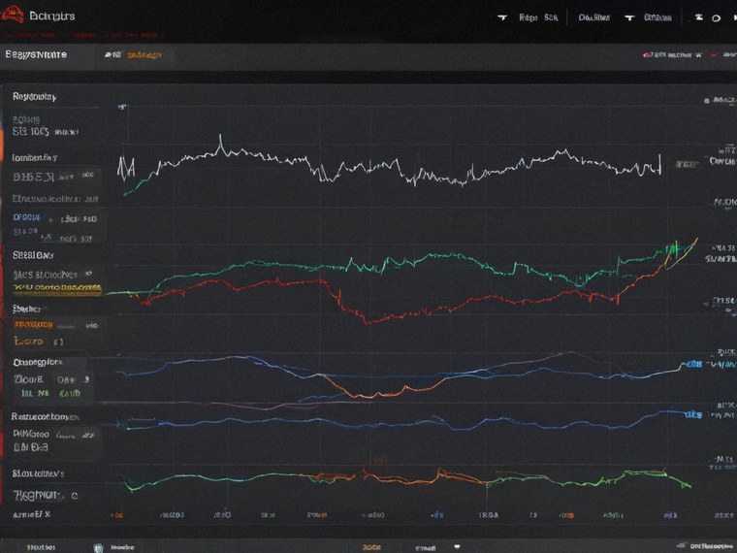Click the red logo icon in top-left corner
This screenshot has width=737, height=553.
click(14, 15)
